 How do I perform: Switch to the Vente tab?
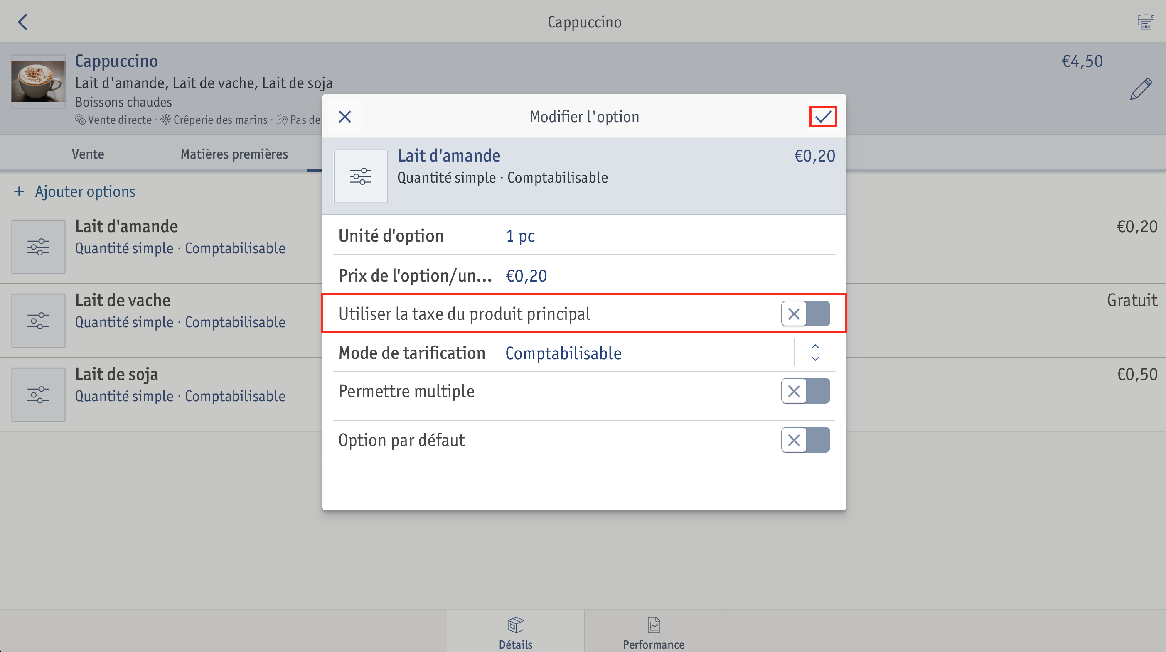tap(88, 154)
